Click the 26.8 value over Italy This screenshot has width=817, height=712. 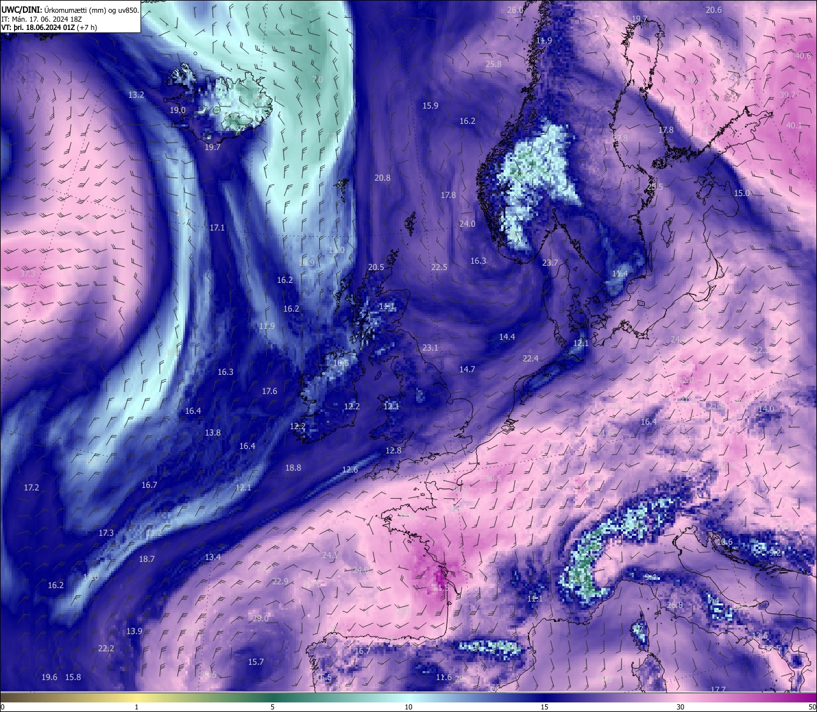coord(675,605)
